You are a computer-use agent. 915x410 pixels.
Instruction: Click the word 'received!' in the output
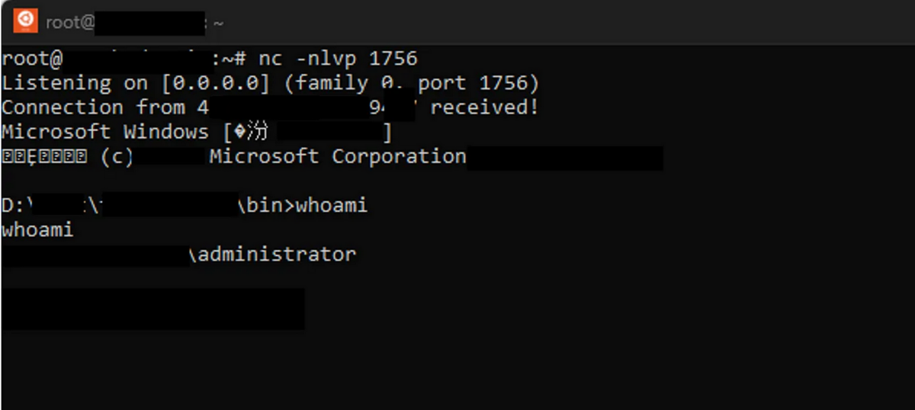click(x=484, y=107)
